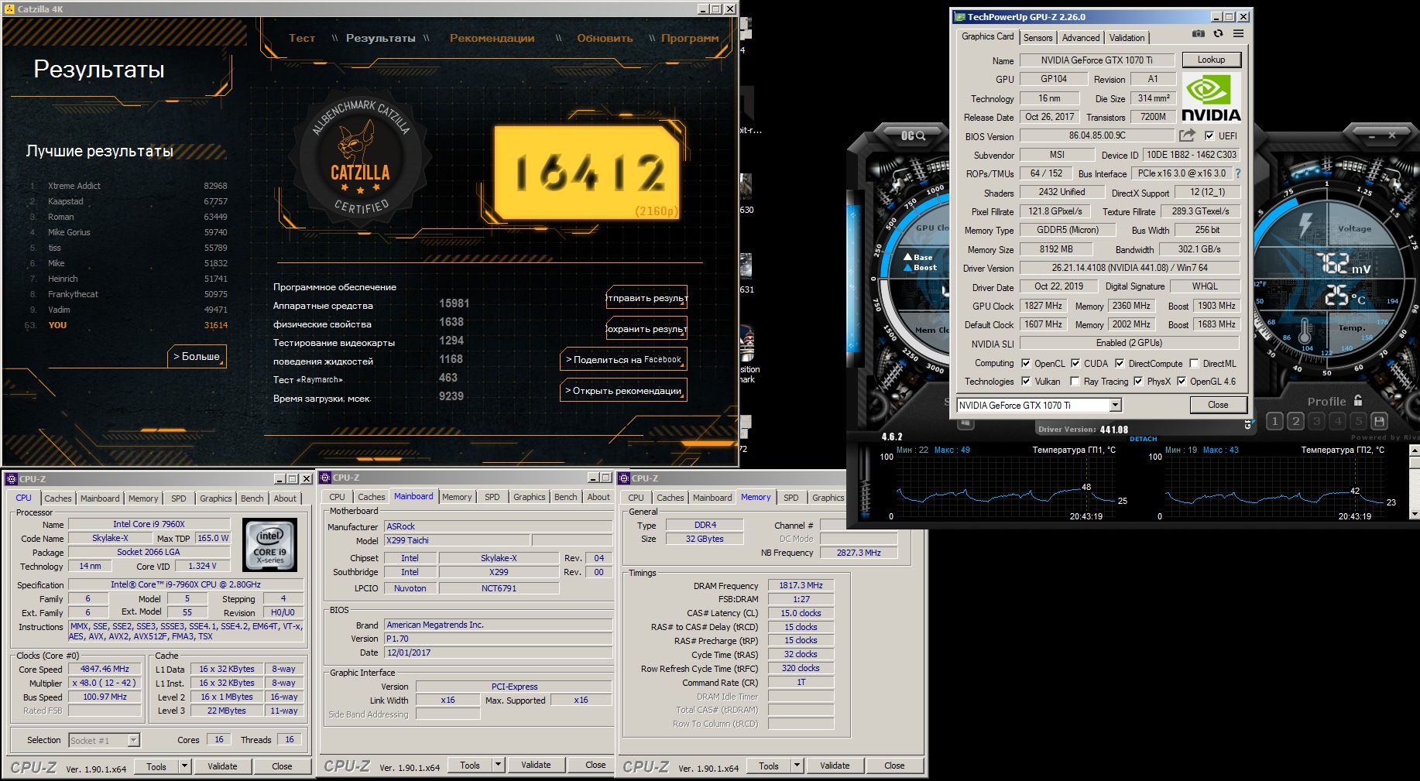1420x781 pixels.
Task: Toggle the PhysX checkbox
Action: pyautogui.click(x=1138, y=381)
